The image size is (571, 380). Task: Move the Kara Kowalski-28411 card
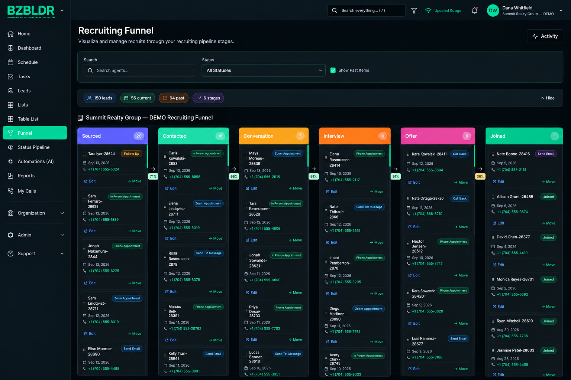click(461, 183)
